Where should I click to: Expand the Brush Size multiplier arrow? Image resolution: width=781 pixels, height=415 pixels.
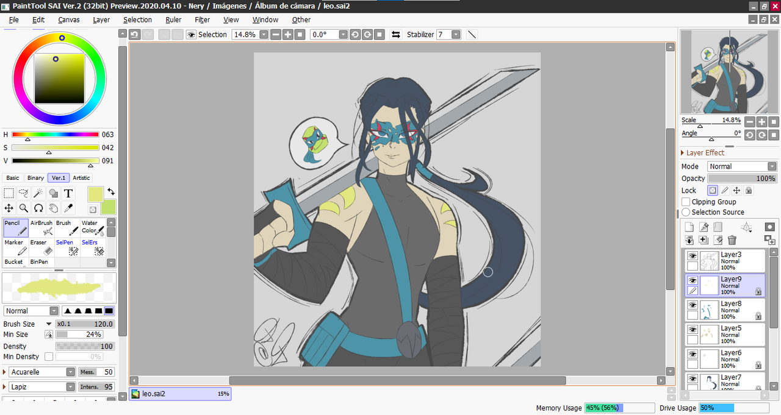49,324
